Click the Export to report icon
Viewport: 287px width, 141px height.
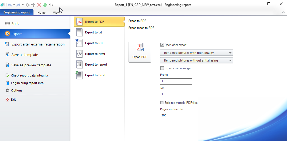click(x=79, y=64)
